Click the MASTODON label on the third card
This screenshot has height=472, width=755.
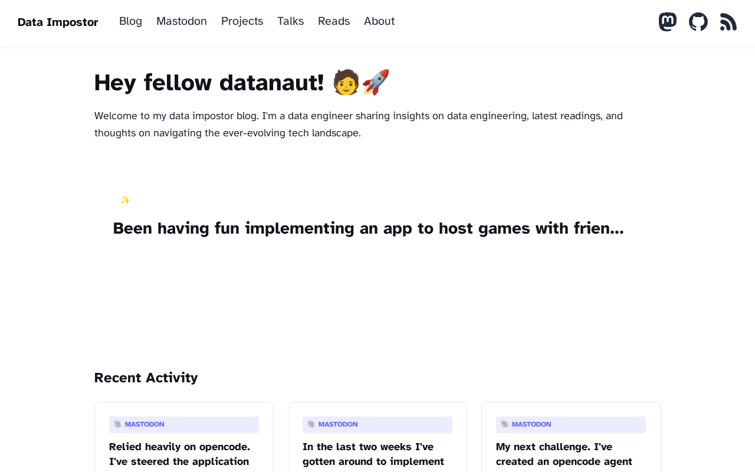[531, 424]
